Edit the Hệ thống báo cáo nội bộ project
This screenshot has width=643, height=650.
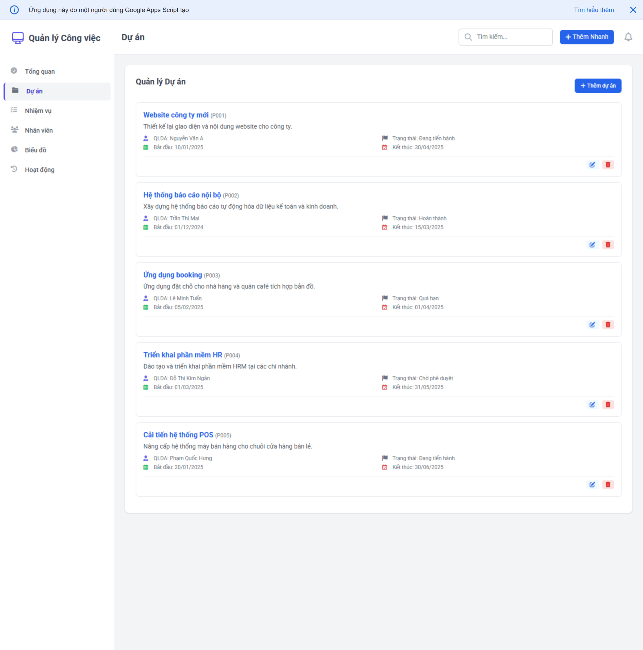tap(592, 245)
